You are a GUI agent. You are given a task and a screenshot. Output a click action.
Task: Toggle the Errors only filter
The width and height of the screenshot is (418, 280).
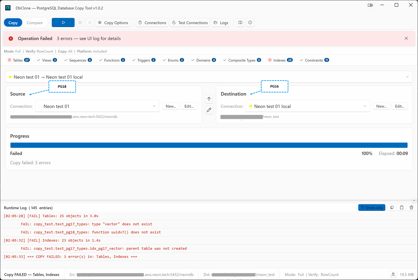[x=372, y=207]
